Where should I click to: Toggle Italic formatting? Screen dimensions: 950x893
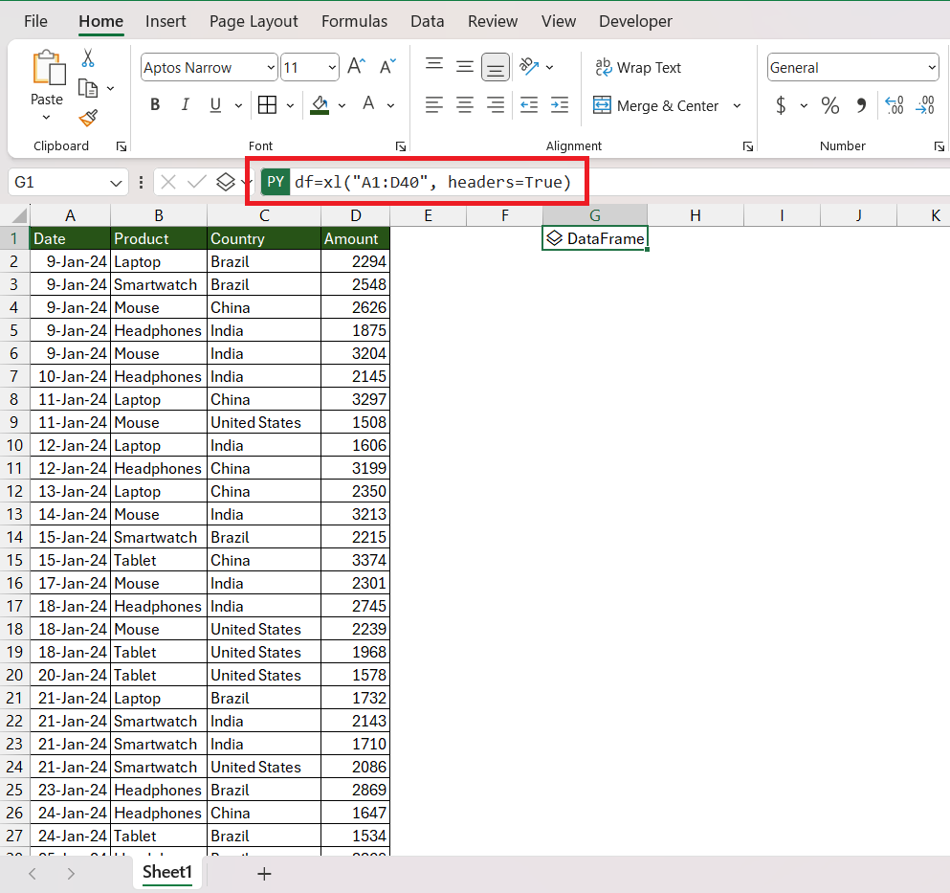[x=186, y=105]
